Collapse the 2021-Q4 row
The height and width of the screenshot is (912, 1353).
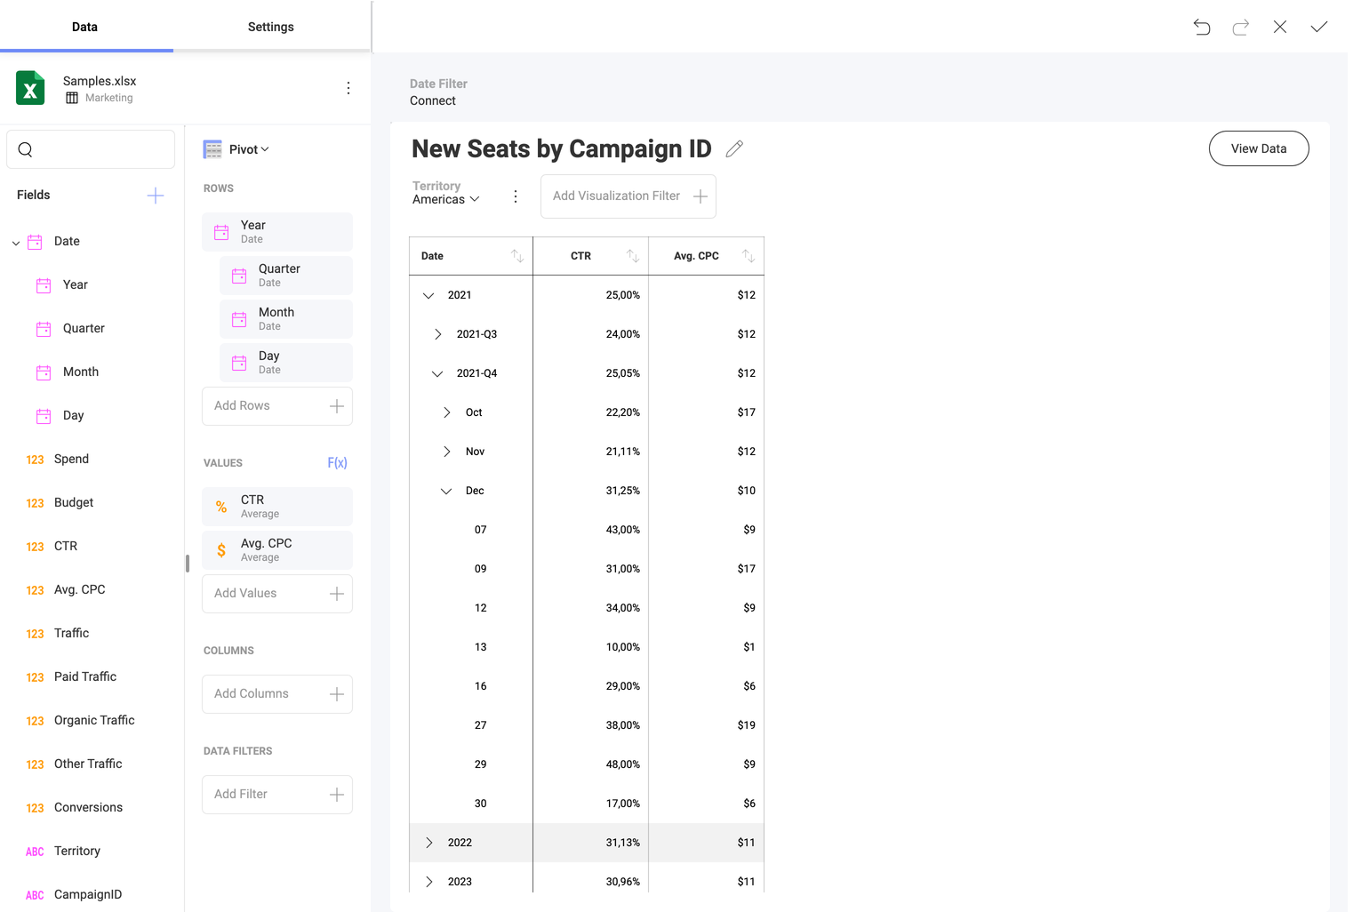pos(437,373)
